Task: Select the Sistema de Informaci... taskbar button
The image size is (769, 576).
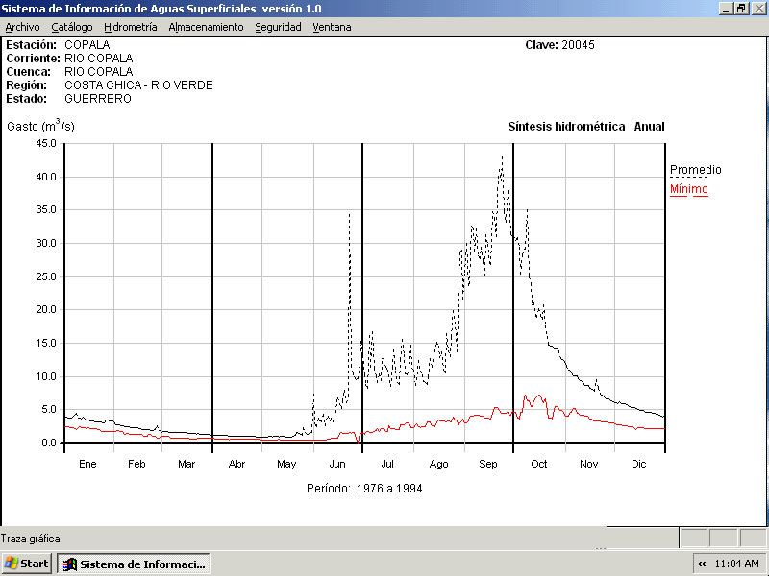Action: (133, 564)
